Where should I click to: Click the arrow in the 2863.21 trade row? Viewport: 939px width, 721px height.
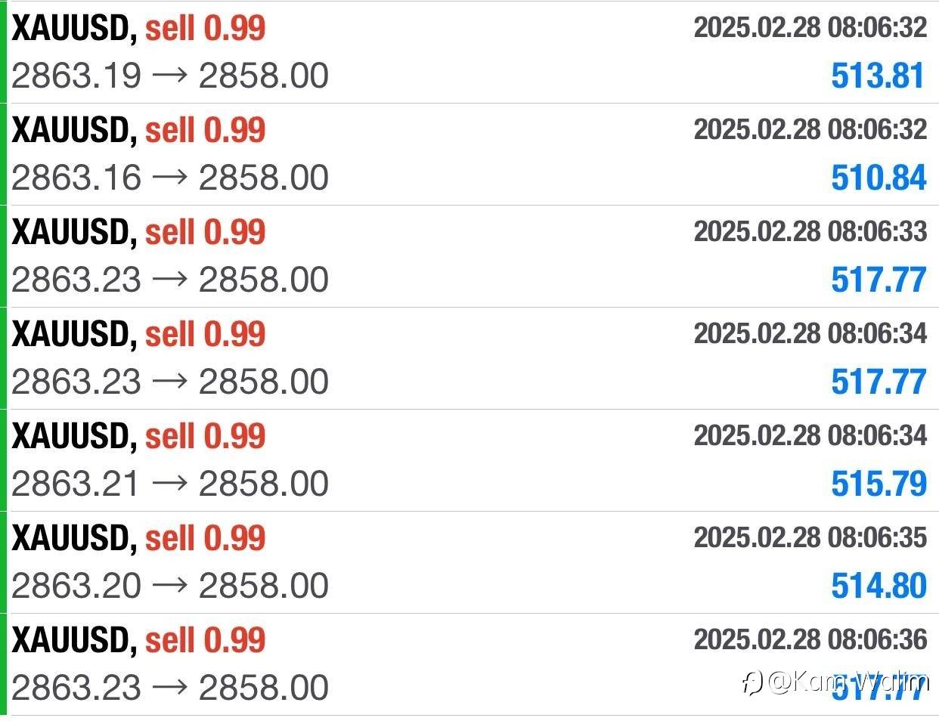coord(169,484)
